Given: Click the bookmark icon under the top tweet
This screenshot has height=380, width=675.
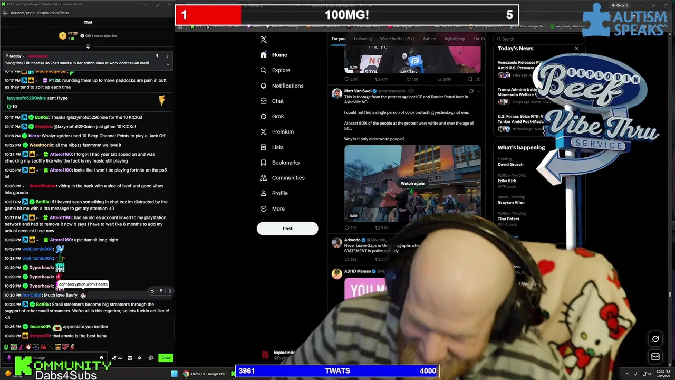Looking at the screenshot, I should click(470, 79).
